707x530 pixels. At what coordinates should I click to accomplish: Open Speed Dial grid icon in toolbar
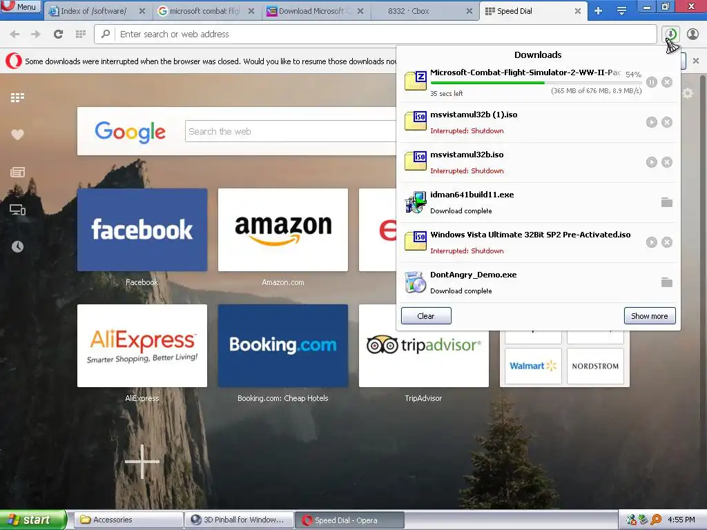click(81, 35)
